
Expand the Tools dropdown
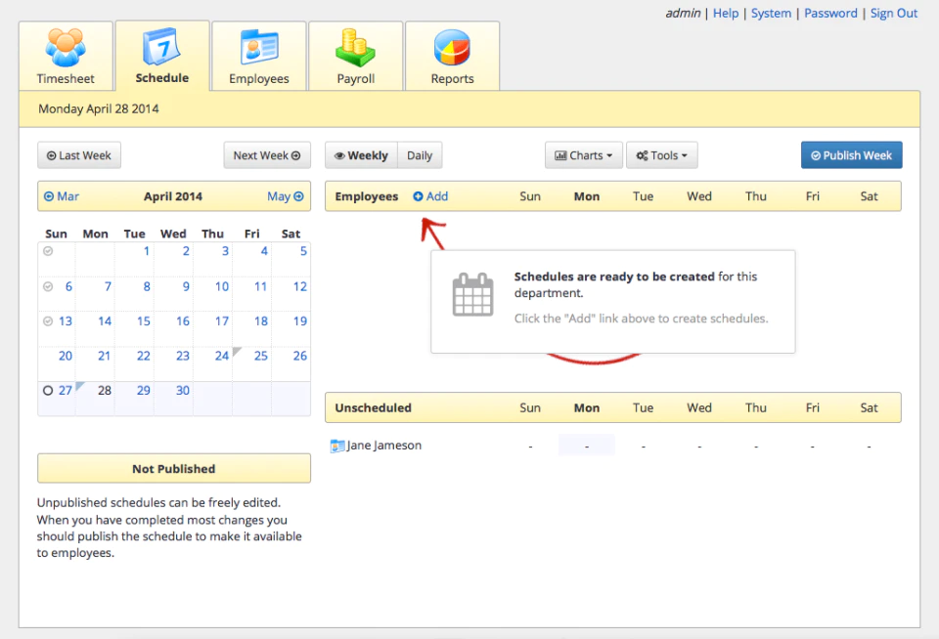coord(662,155)
